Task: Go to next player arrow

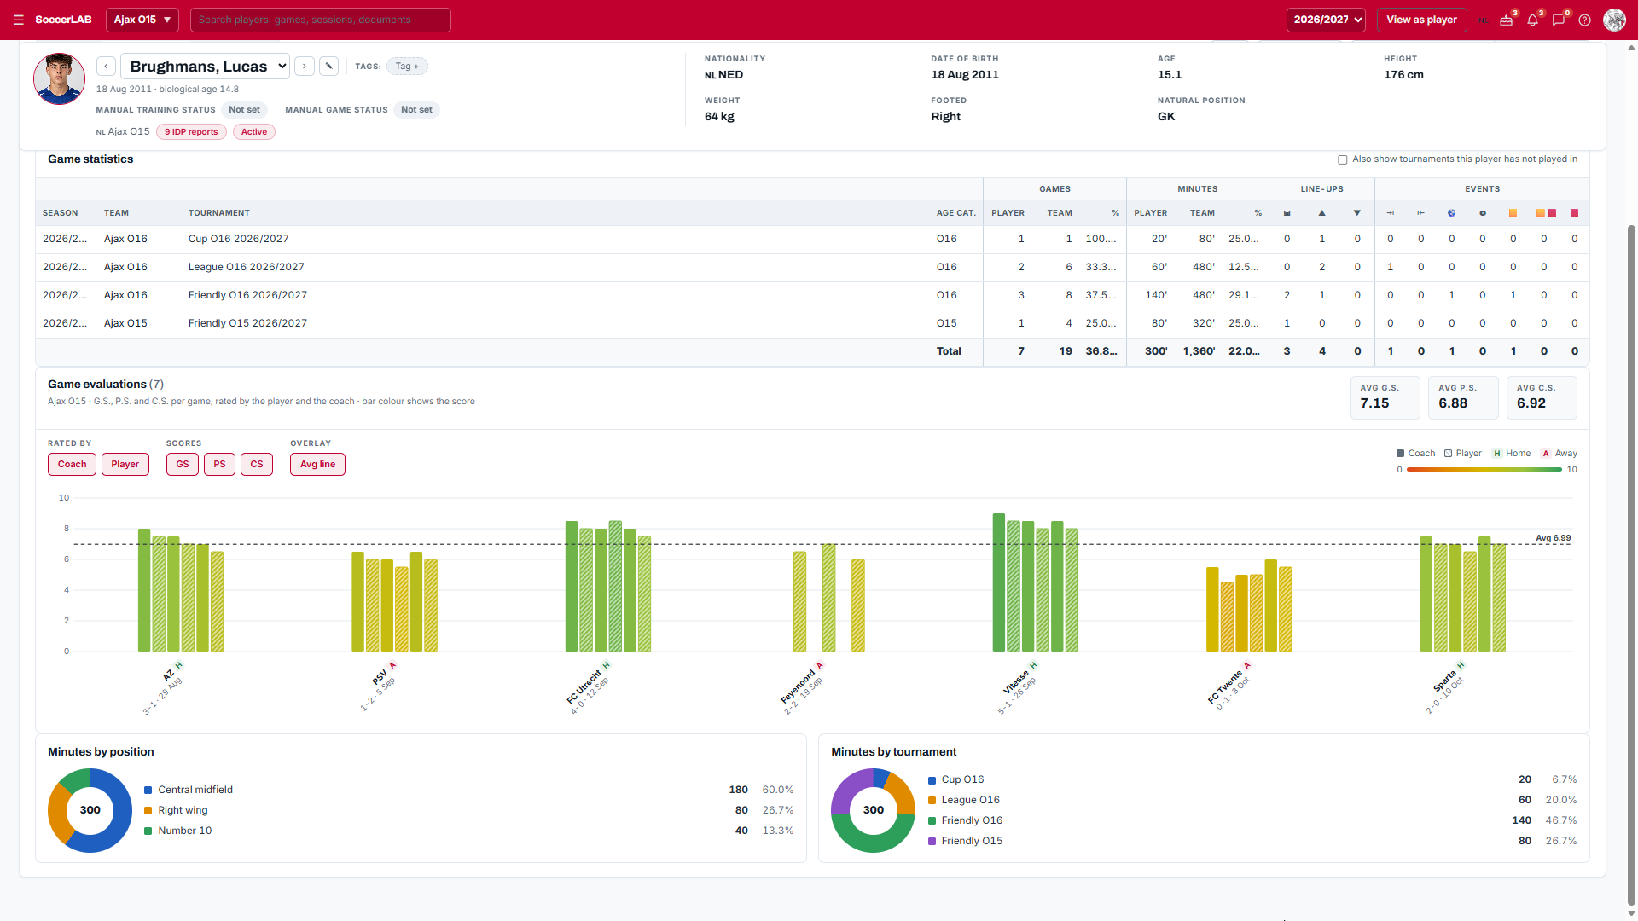Action: (305, 66)
